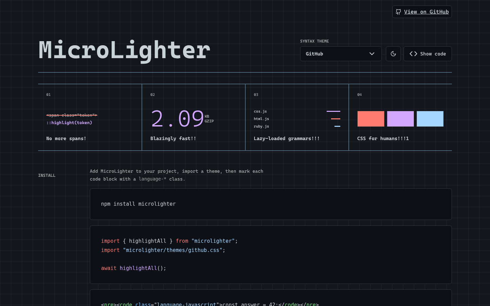
Task: Click the 01 feature card number
Action: pyautogui.click(x=48, y=95)
